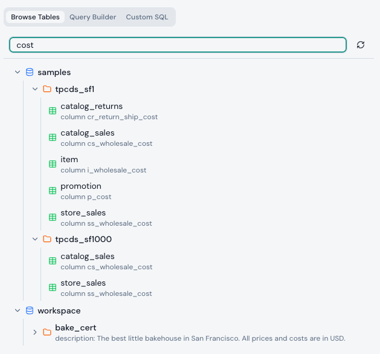This screenshot has width=380, height=354.
Task: Select the bake_cert schema label
Action: click(x=76, y=328)
